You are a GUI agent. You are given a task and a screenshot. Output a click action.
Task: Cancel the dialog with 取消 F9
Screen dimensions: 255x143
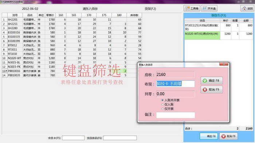click(212, 90)
